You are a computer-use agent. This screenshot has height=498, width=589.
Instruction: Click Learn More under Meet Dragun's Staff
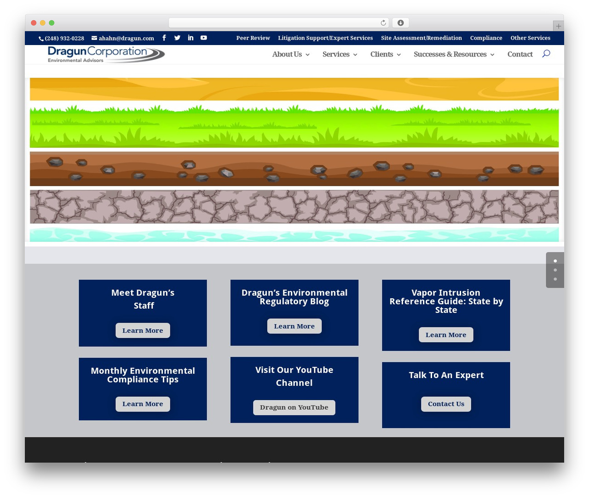click(x=143, y=331)
